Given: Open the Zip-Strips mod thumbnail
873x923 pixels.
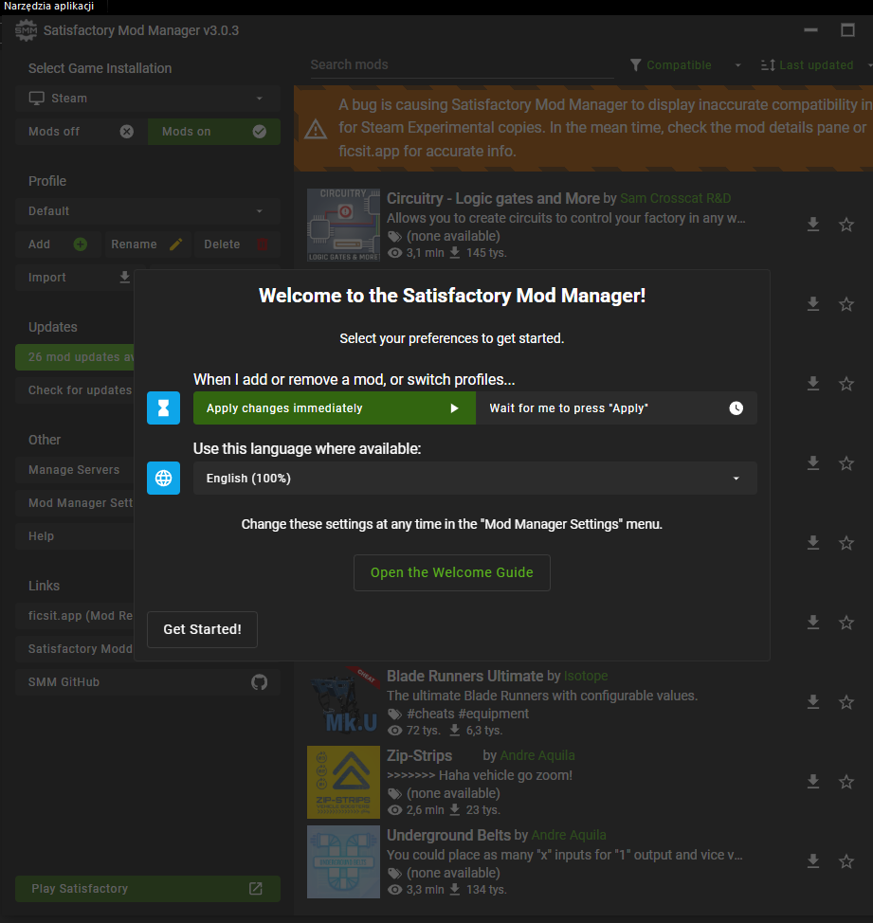Looking at the screenshot, I should [344, 782].
